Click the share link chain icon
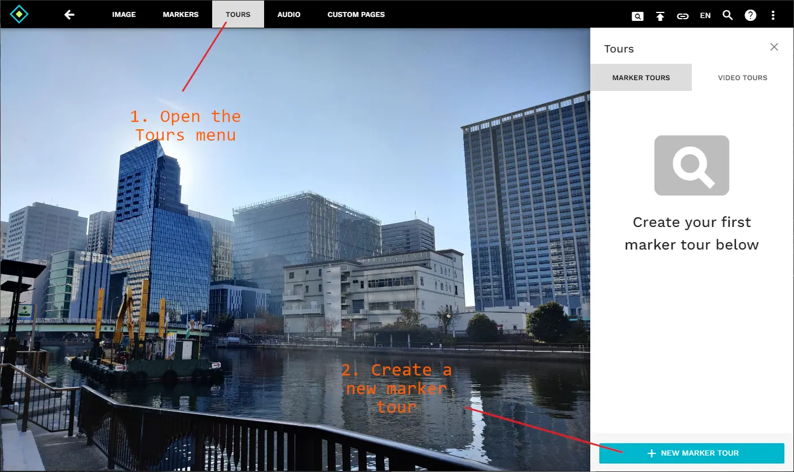The image size is (794, 472). coord(683,16)
